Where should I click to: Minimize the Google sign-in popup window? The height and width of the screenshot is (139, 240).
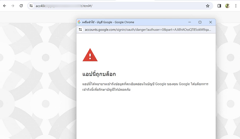click(x=189, y=22)
